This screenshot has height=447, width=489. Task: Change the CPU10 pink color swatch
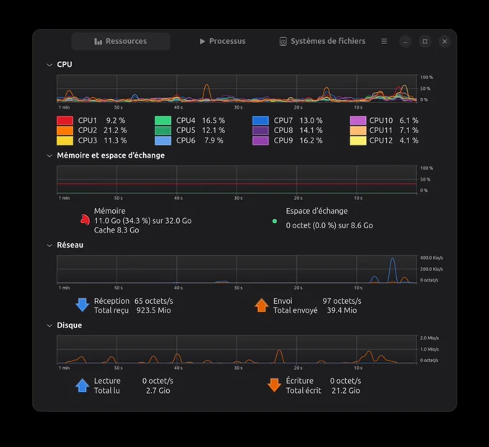(358, 120)
